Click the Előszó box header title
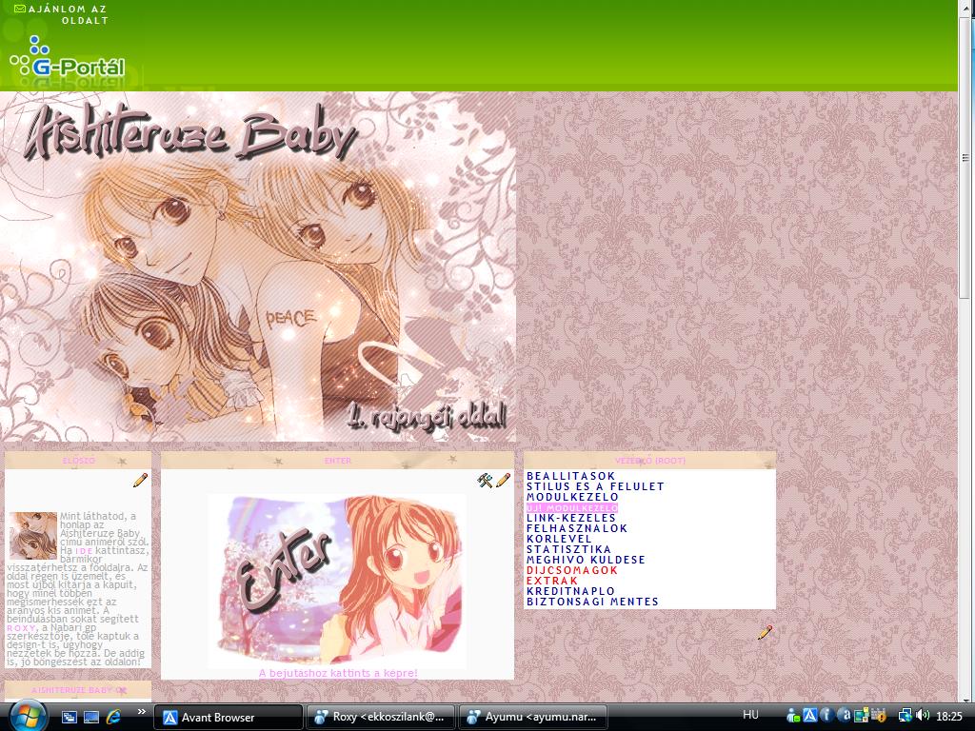 click(78, 461)
